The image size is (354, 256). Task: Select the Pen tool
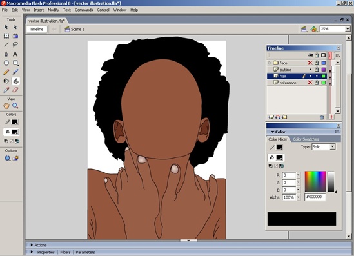tap(6, 54)
